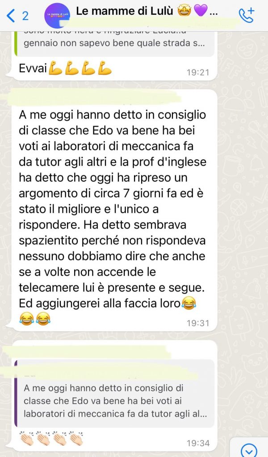Tap the unread count badge showing 2
This screenshot has width=268, height=457.
pyautogui.click(x=25, y=16)
